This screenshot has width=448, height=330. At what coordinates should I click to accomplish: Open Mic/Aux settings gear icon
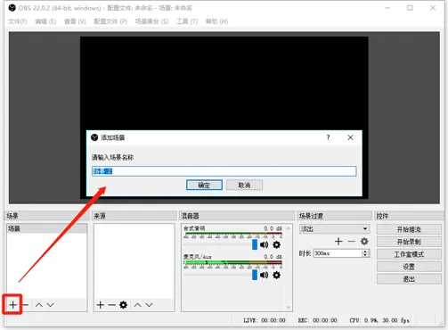[276, 275]
